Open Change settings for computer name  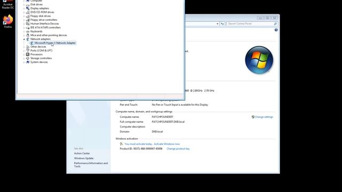pyautogui.click(x=263, y=117)
